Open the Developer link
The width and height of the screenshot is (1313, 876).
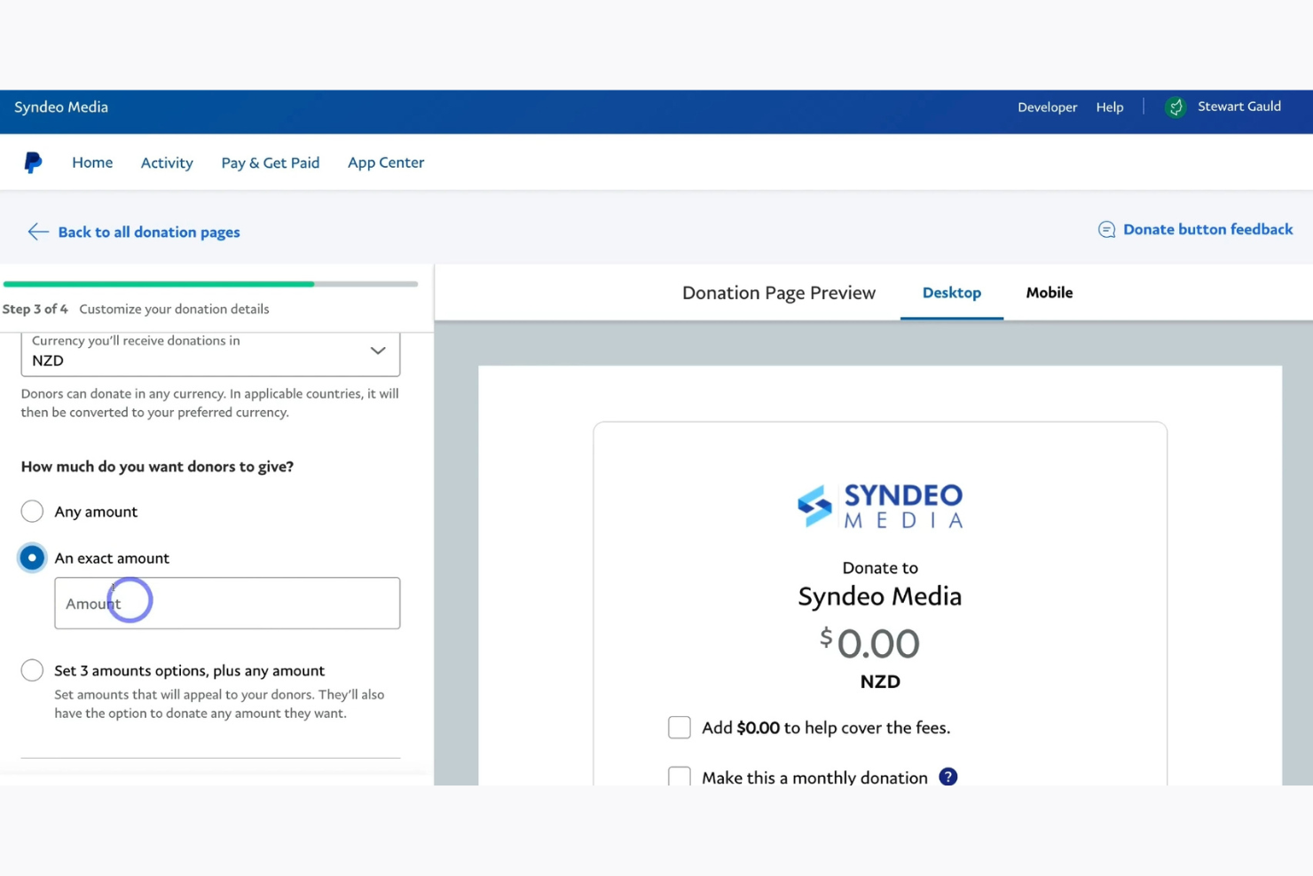pyautogui.click(x=1048, y=107)
